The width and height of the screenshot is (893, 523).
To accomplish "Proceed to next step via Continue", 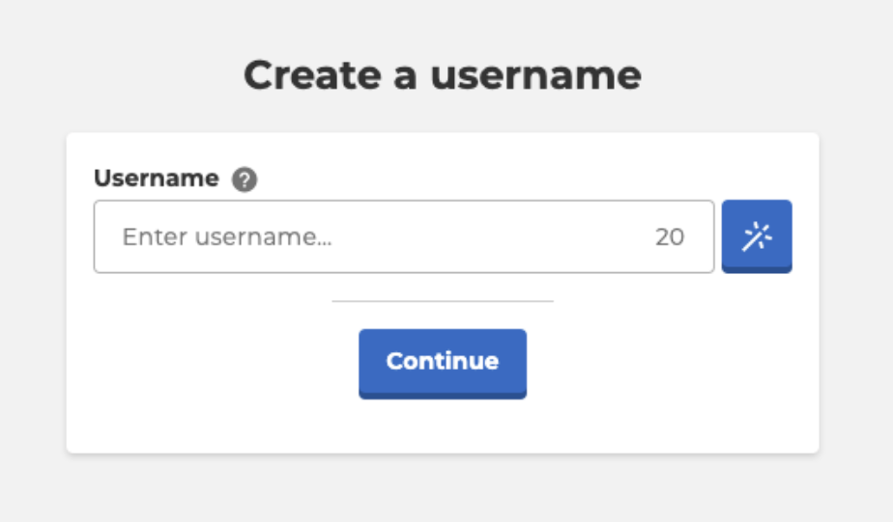I will pyautogui.click(x=443, y=364).
